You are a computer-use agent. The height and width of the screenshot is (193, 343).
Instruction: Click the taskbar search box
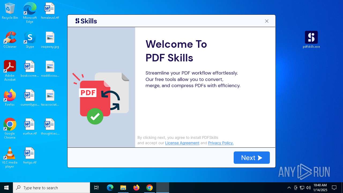[51, 188]
